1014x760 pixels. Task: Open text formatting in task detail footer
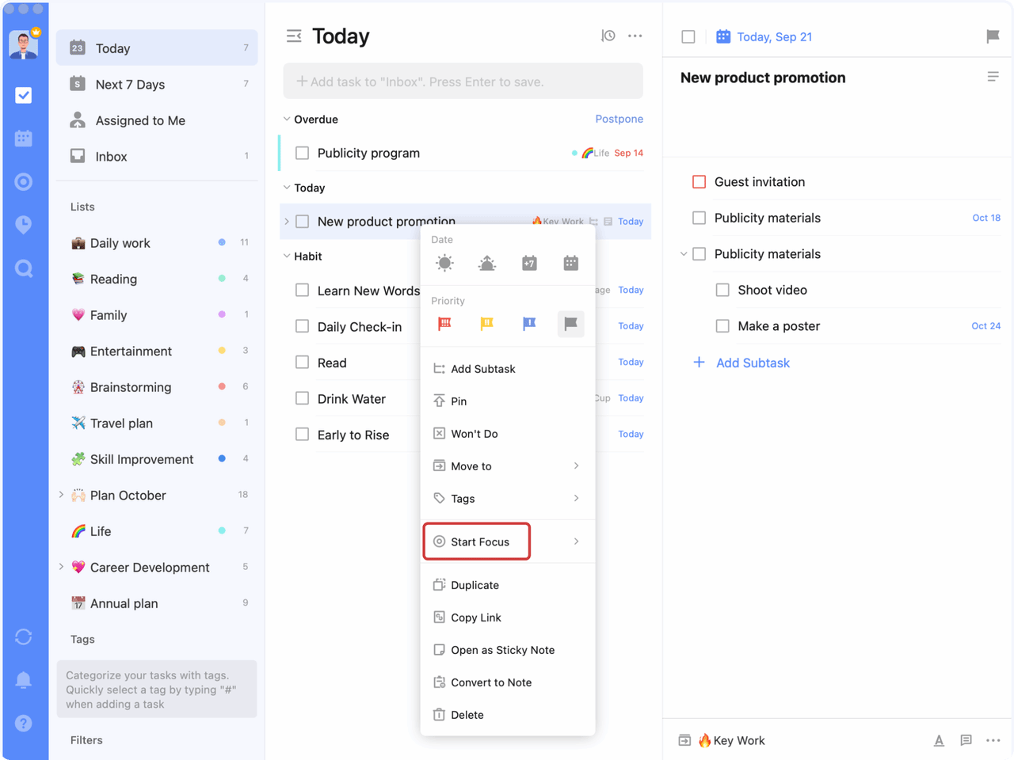pos(939,740)
